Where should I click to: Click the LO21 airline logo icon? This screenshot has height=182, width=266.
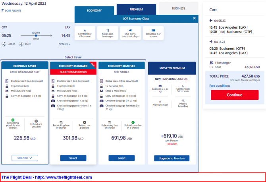click(21, 44)
